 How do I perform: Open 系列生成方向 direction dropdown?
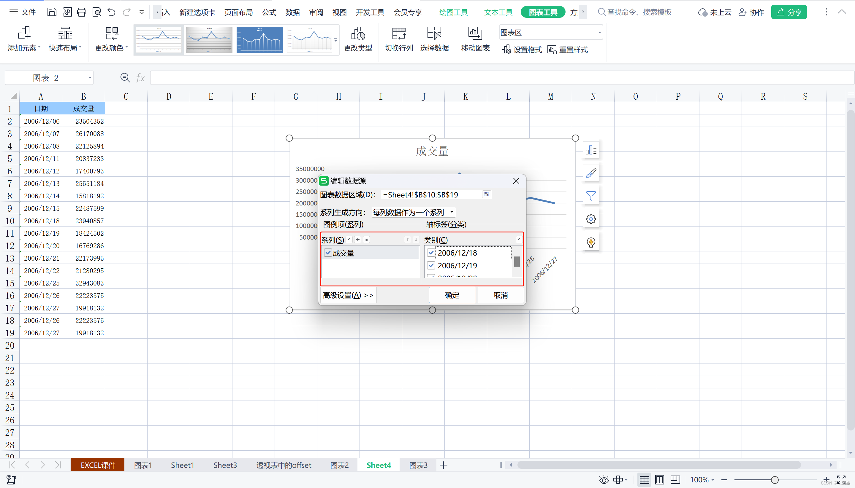[414, 212]
